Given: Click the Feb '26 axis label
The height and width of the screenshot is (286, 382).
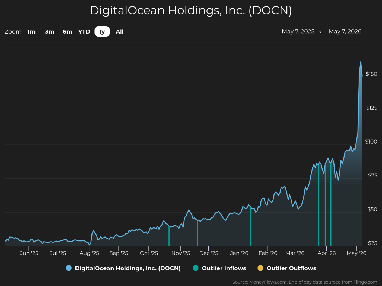Looking at the screenshot, I should (268, 253).
